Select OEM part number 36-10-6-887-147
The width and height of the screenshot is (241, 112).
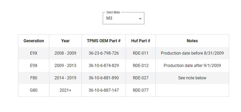click(104, 90)
